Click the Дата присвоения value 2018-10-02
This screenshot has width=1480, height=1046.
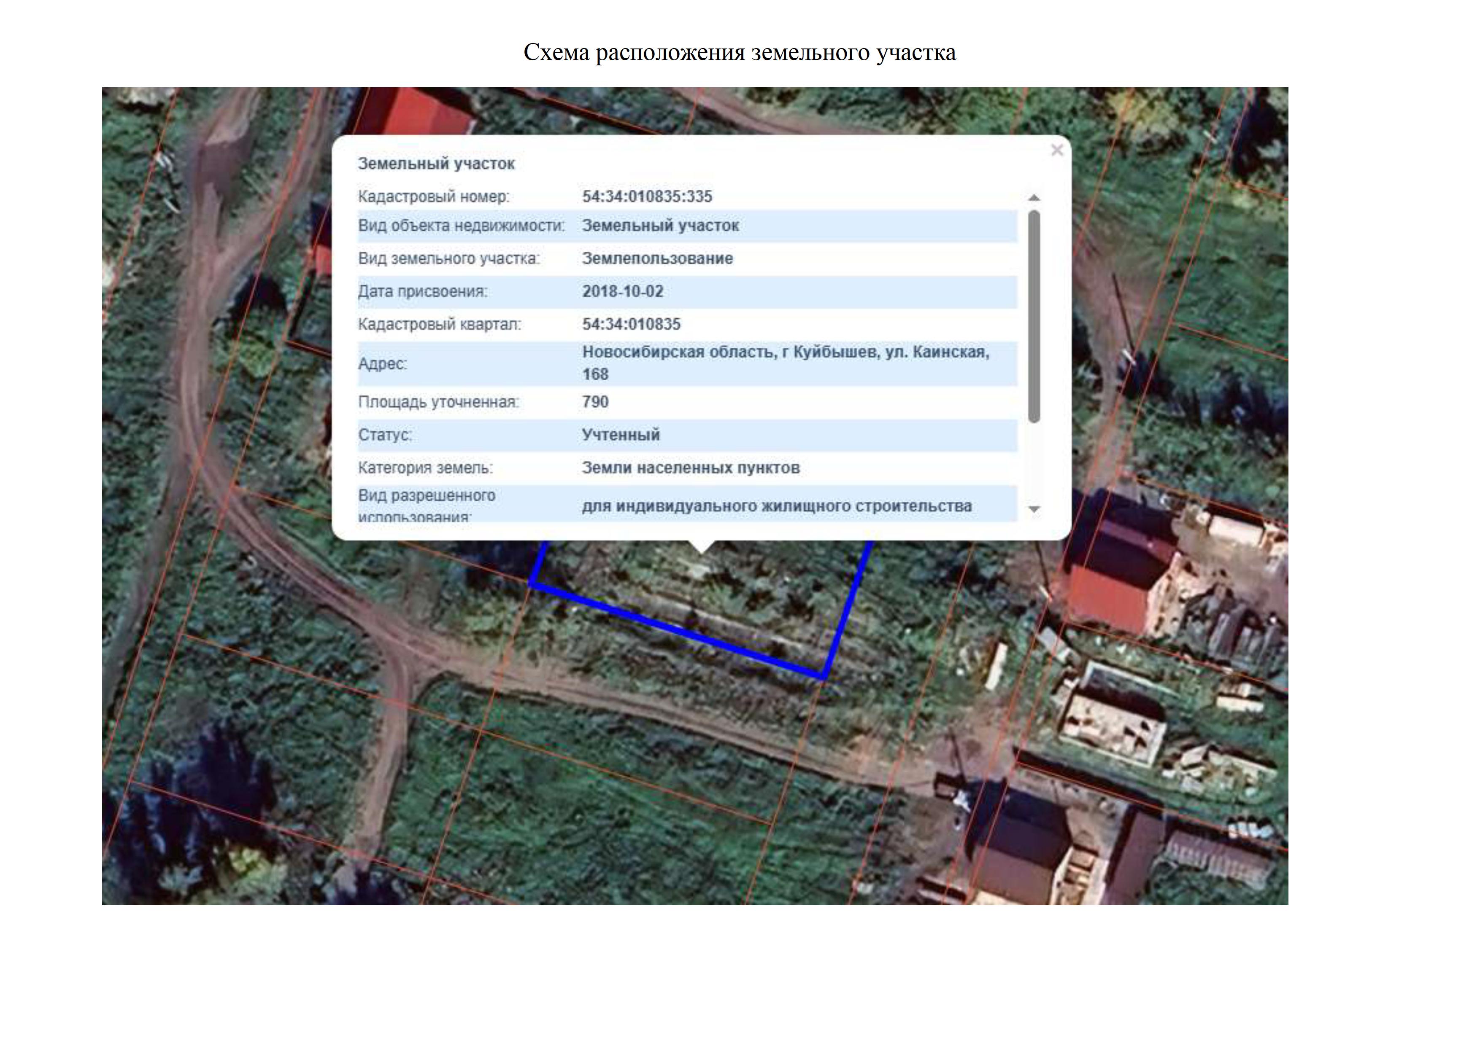click(x=623, y=291)
